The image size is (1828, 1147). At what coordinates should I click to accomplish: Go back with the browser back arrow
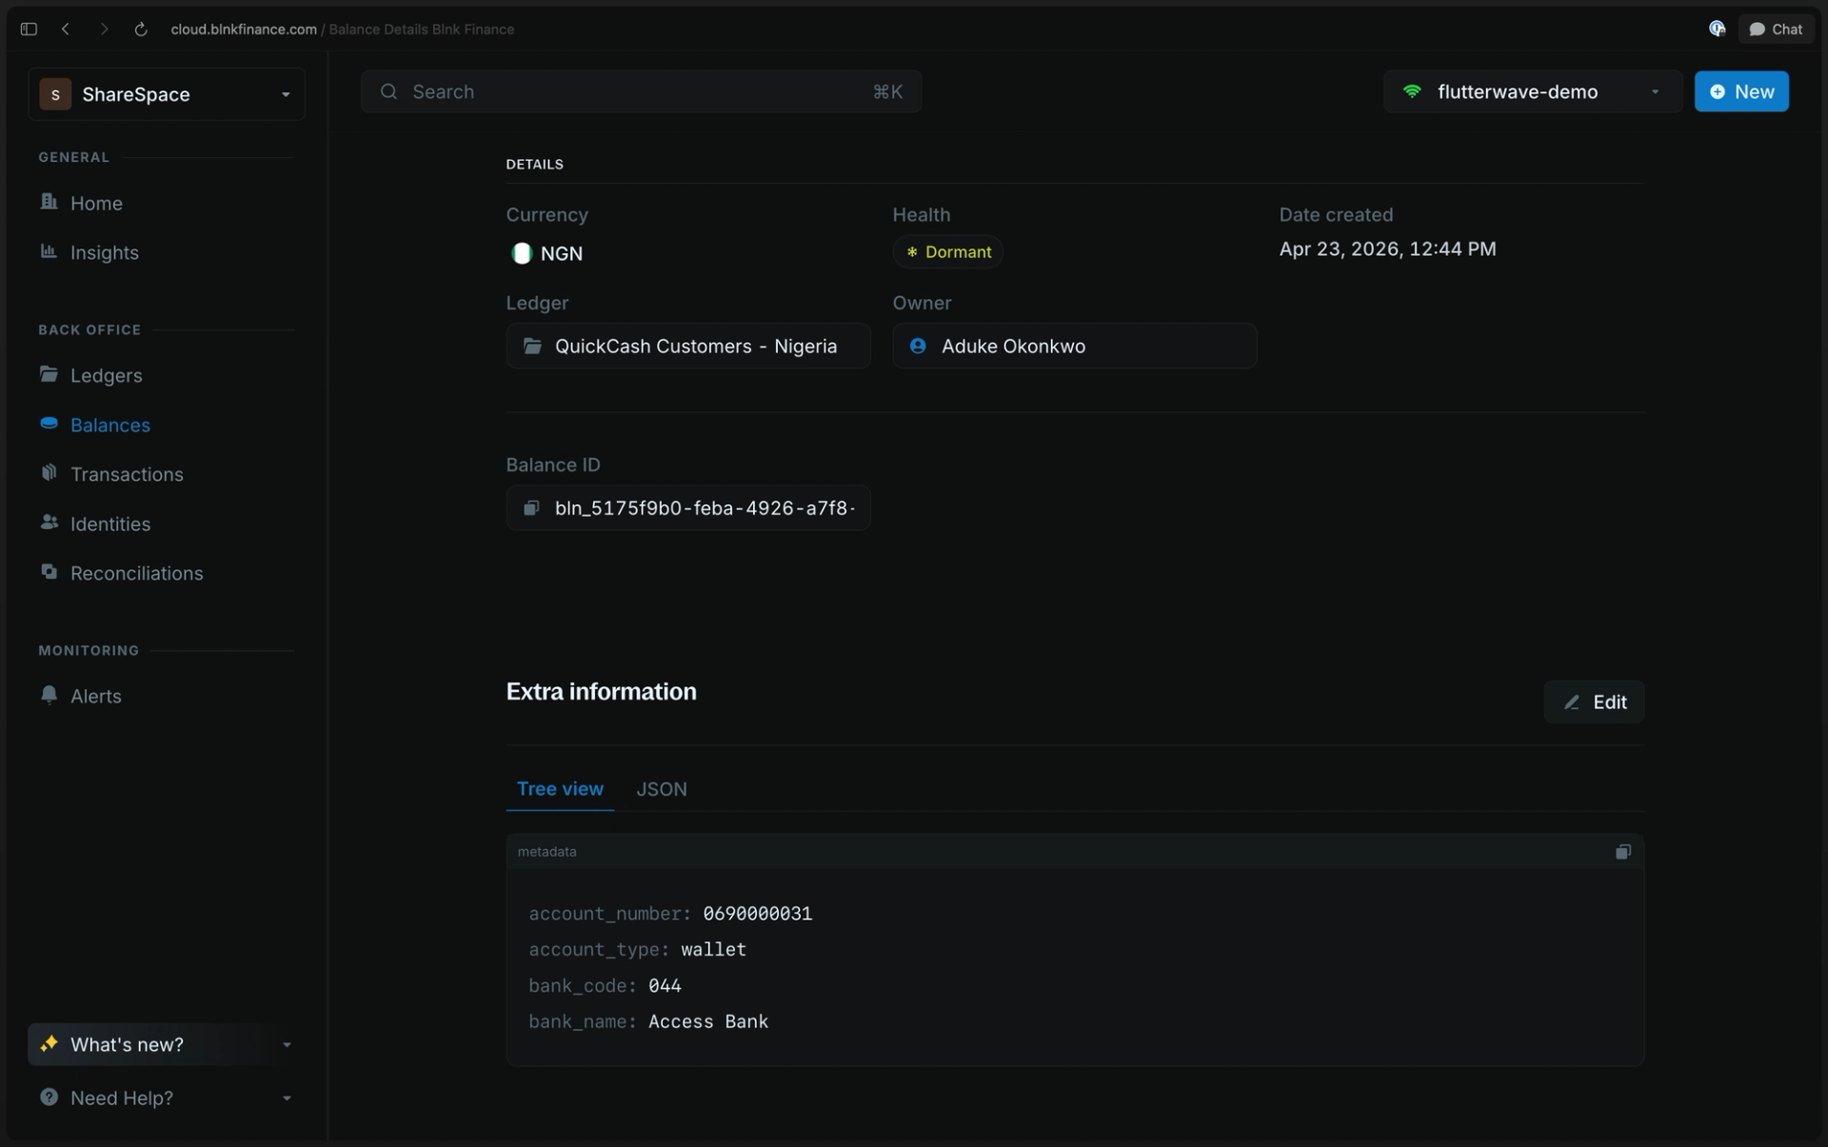click(x=66, y=30)
